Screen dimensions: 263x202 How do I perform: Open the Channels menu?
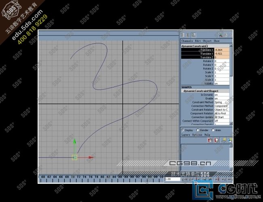point(187,41)
